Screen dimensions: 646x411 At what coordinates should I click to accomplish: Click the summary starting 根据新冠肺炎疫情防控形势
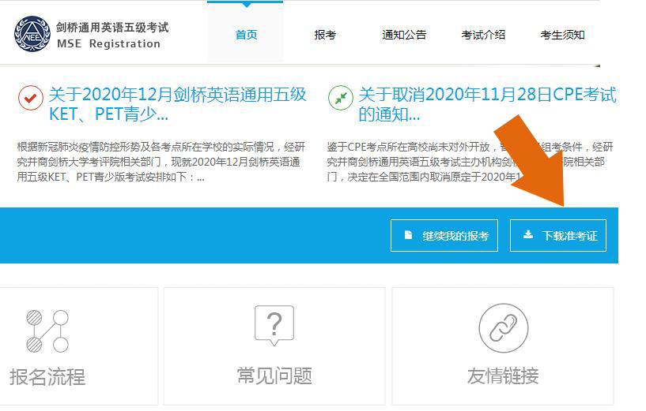(161, 162)
